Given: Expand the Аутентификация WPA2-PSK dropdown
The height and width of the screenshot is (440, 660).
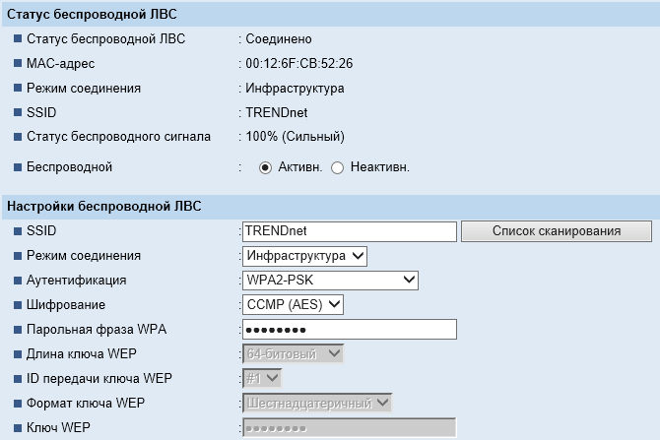Looking at the screenshot, I should click(x=331, y=281).
